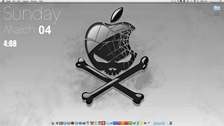Screen dimensions: 224x126
Task: Click the Time Machine clock icon
Action: pos(188,1)
